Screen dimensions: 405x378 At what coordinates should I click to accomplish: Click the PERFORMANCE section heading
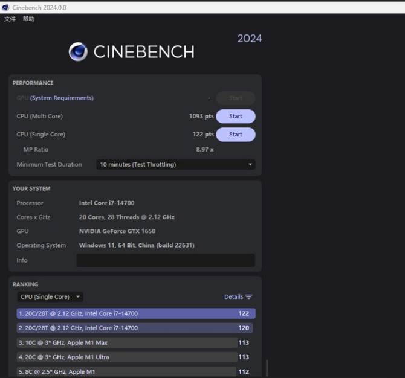[33, 83]
